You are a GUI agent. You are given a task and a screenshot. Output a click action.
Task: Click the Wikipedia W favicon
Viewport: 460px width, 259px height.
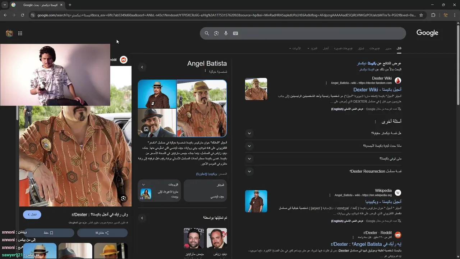(x=398, y=193)
